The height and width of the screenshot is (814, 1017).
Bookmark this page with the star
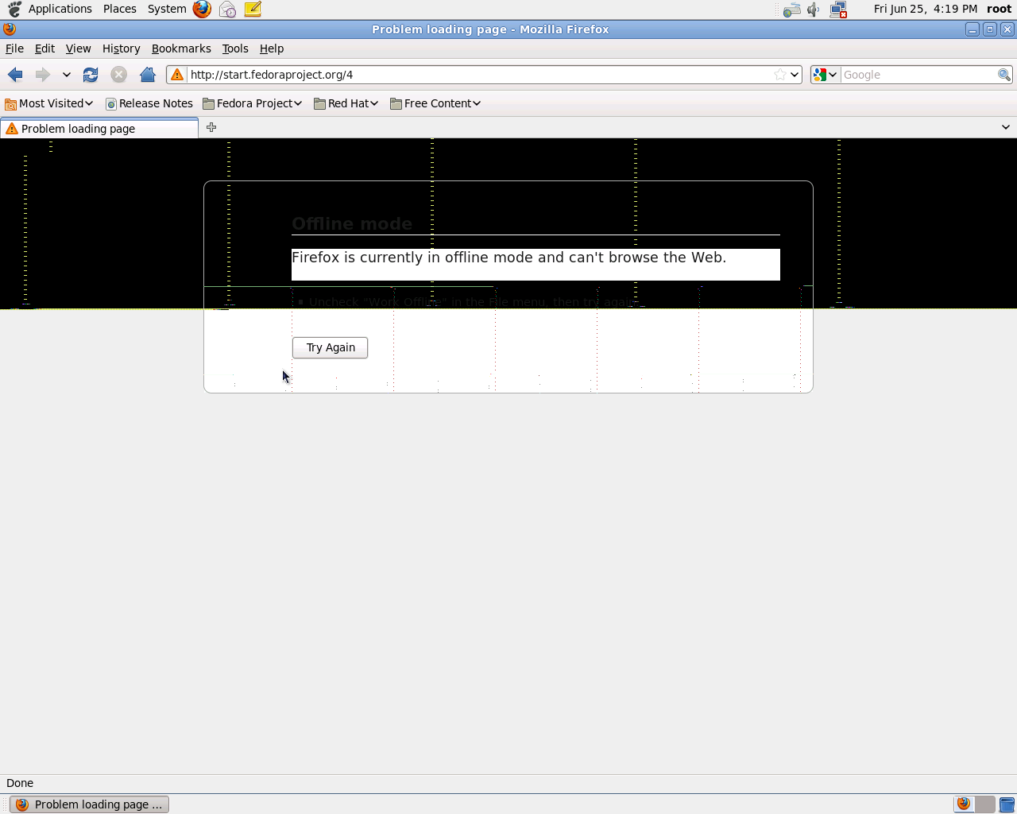pyautogui.click(x=779, y=75)
